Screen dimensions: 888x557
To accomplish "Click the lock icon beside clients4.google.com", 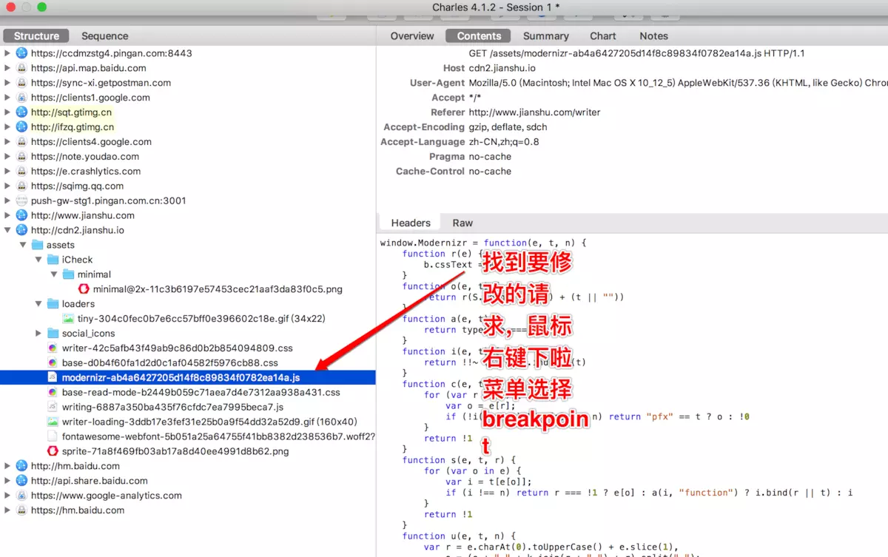I will coord(21,142).
